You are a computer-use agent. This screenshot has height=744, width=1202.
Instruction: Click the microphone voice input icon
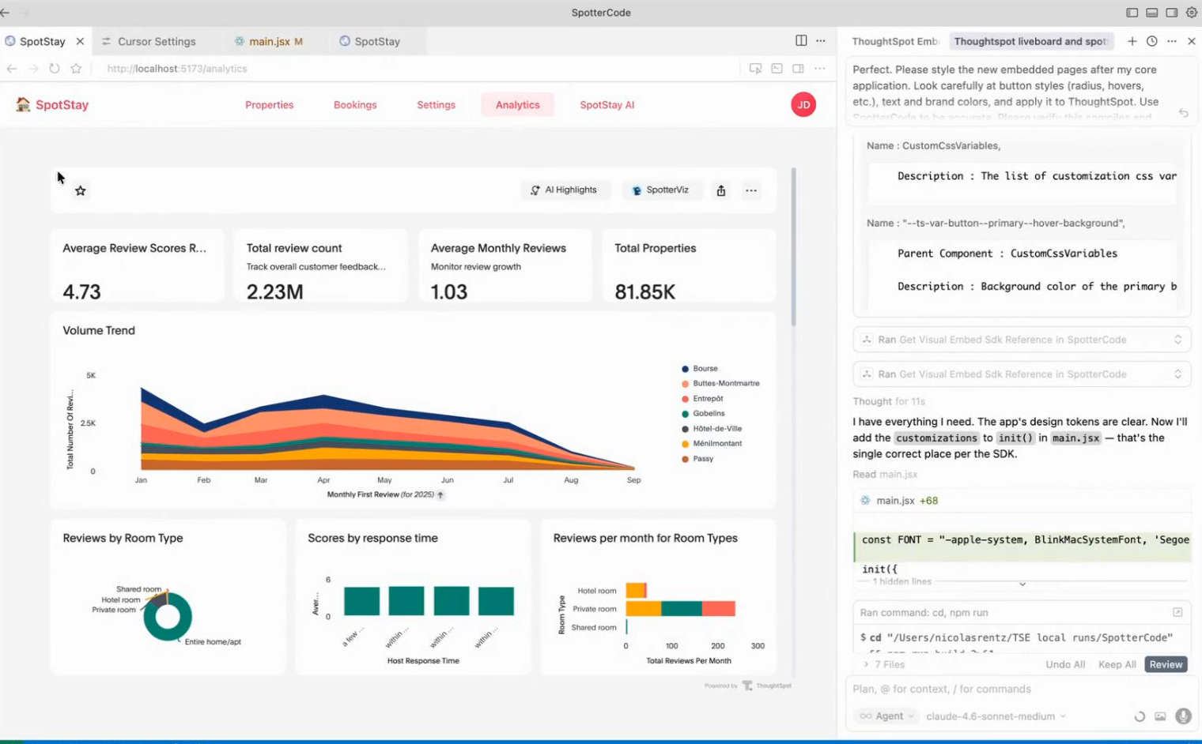pyautogui.click(x=1182, y=716)
